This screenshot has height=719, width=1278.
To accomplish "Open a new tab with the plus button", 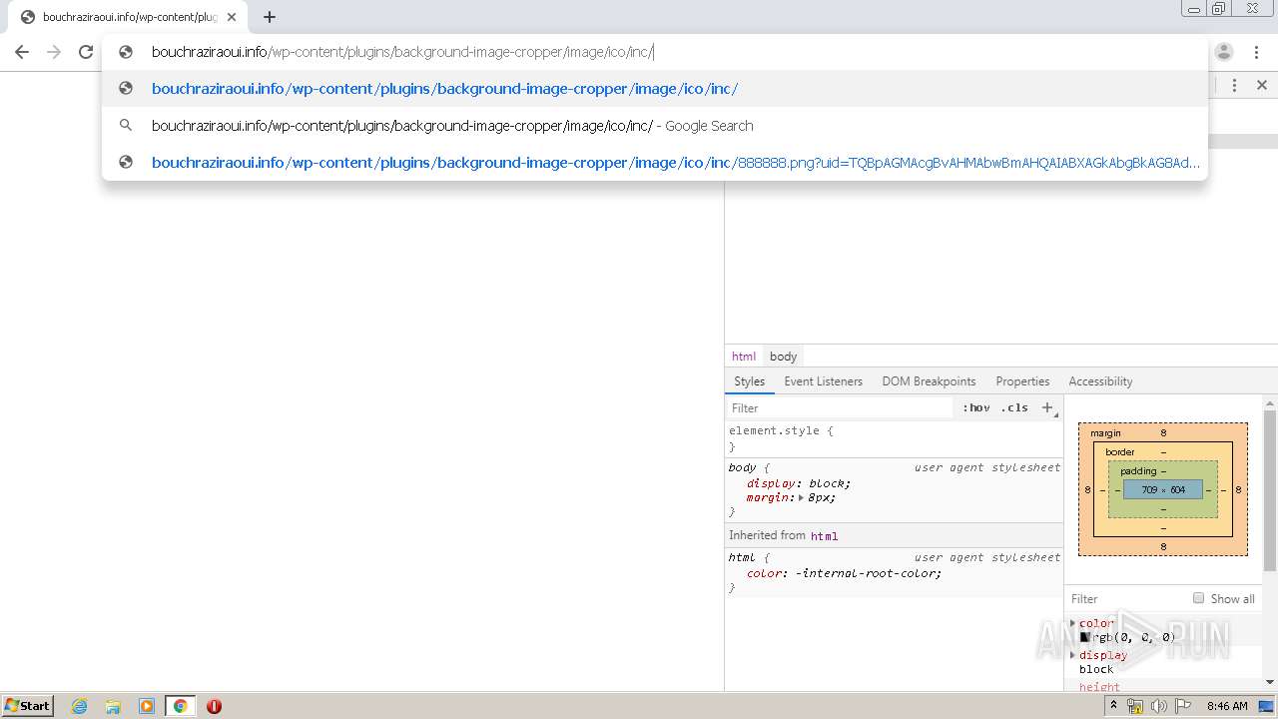I will pos(269,17).
